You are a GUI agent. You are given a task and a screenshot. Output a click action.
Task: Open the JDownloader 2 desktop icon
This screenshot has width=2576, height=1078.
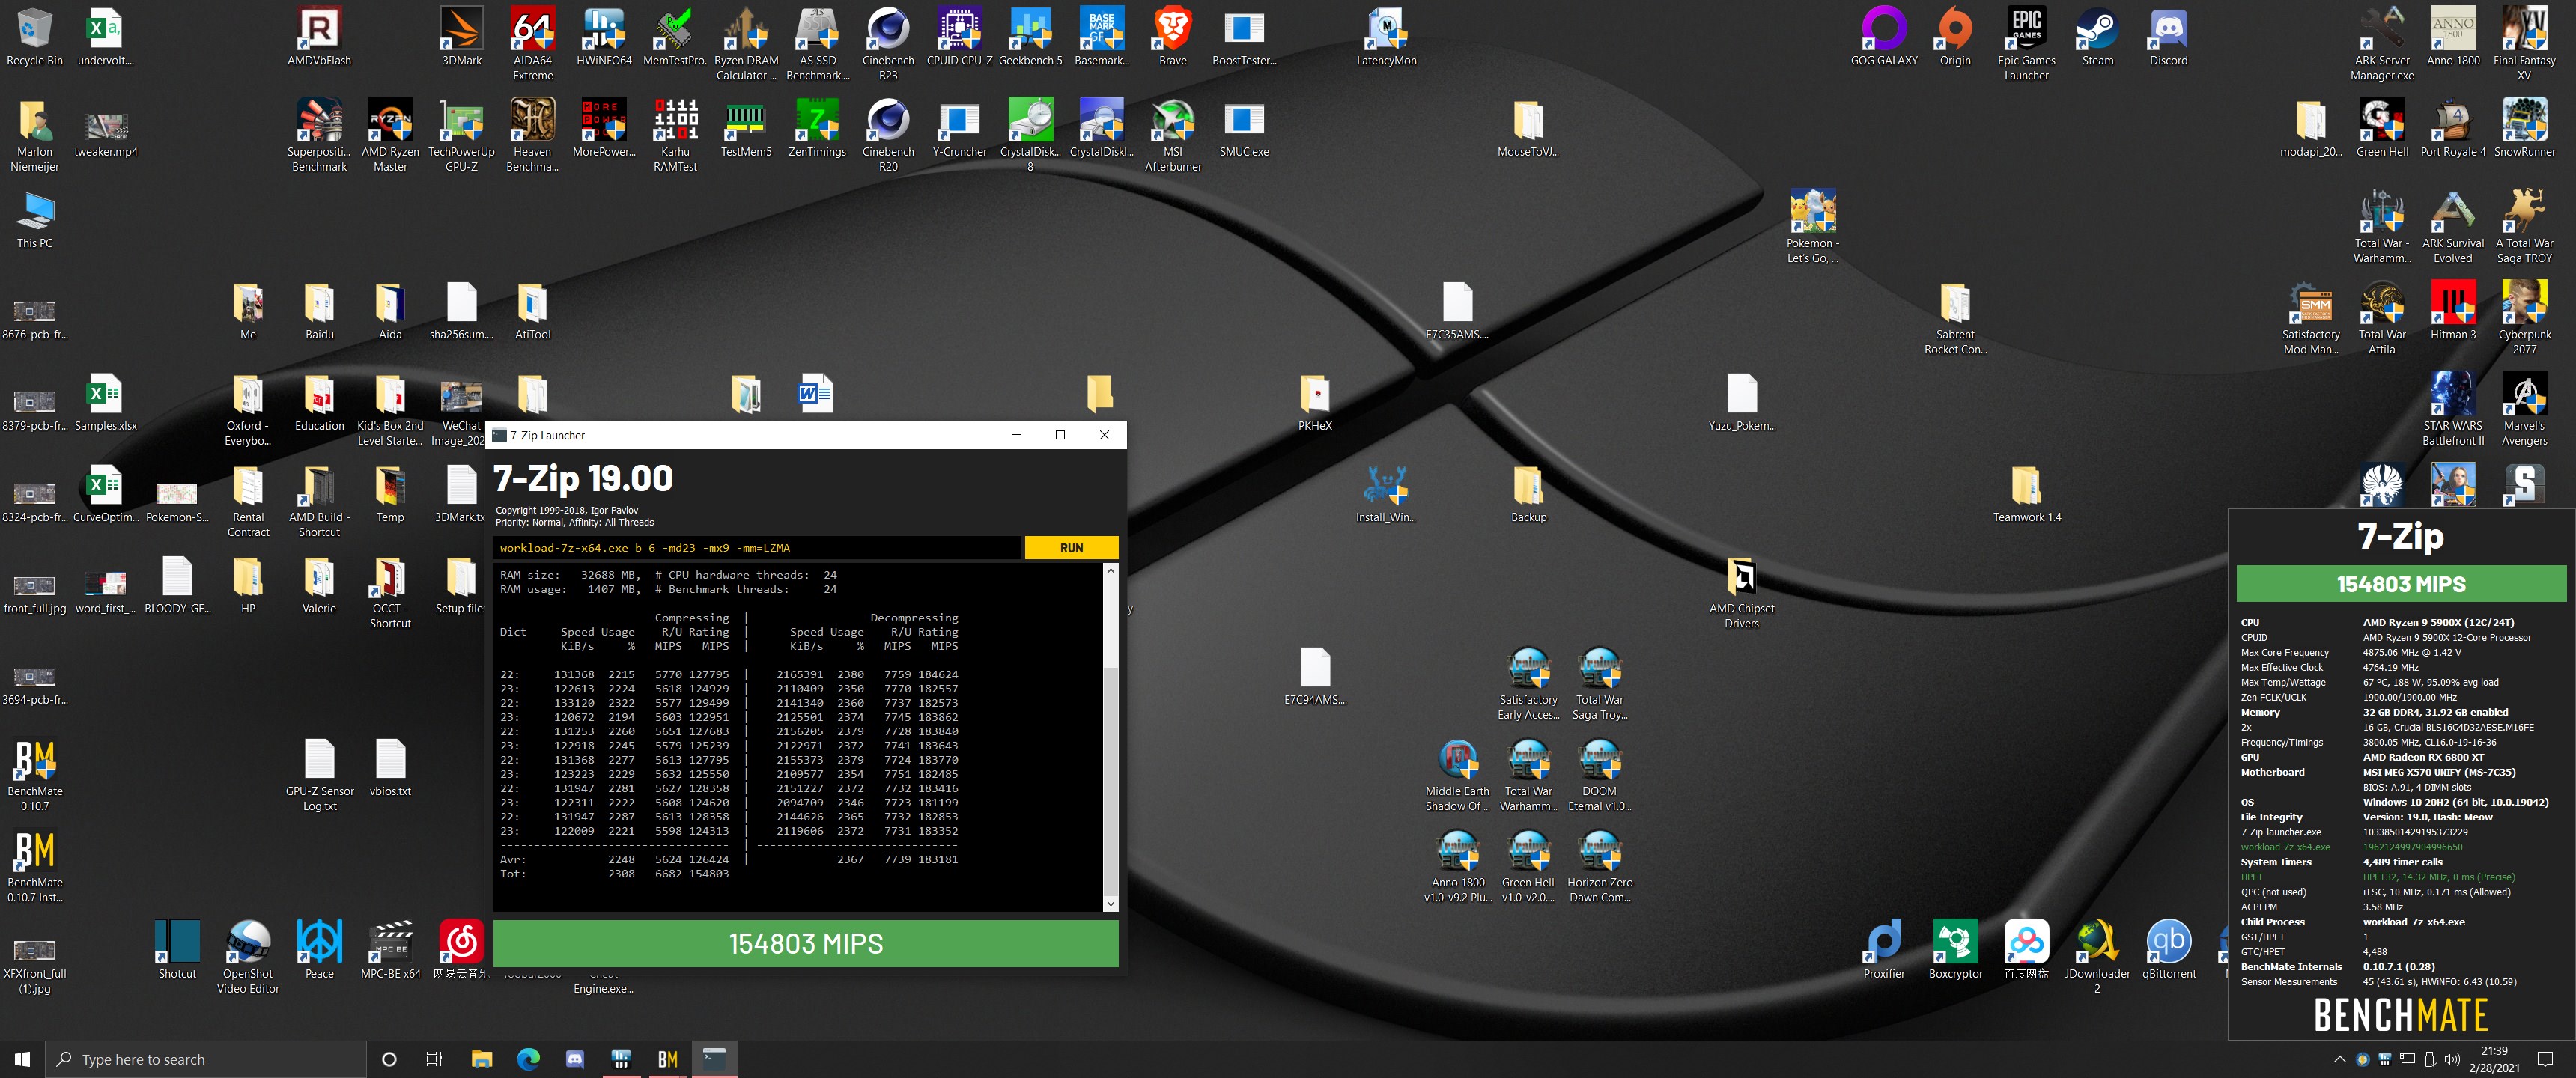[2097, 957]
